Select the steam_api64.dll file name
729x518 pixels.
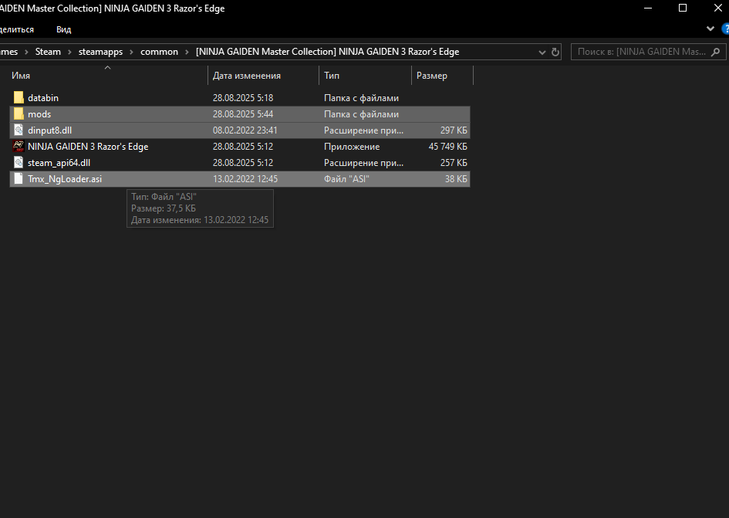(59, 162)
